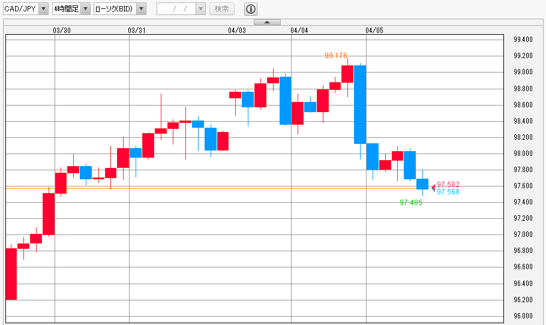The image size is (546, 325).
Task: Click the 98.000 price axis label
Action: point(523,153)
